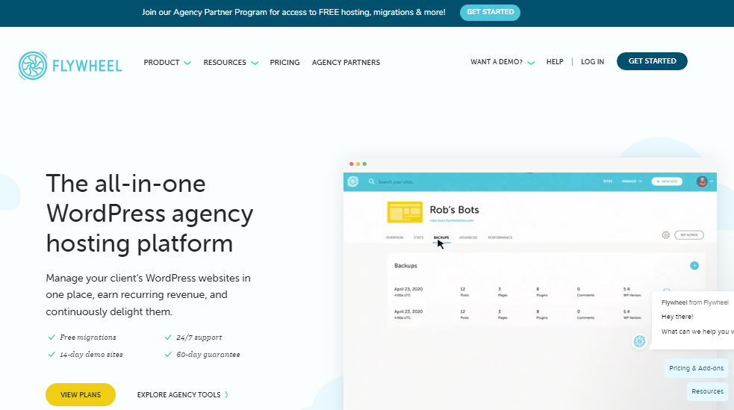Click the Hey there! chat message
Image resolution: width=734 pixels, height=410 pixels.
tap(677, 317)
